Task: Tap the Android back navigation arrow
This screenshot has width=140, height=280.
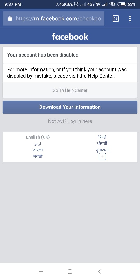Action: [100, 271]
